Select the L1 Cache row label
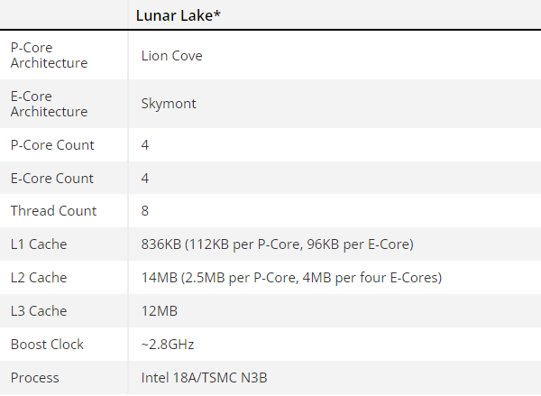This screenshot has width=541, height=396. (x=39, y=244)
